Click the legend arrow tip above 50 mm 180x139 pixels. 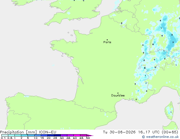(90, 135)
